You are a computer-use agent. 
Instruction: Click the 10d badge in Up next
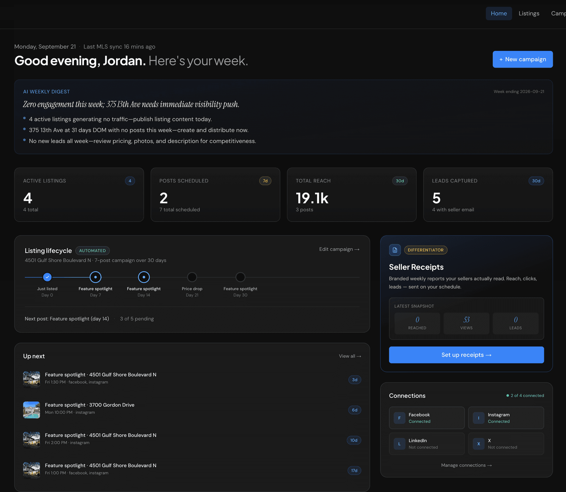click(354, 440)
